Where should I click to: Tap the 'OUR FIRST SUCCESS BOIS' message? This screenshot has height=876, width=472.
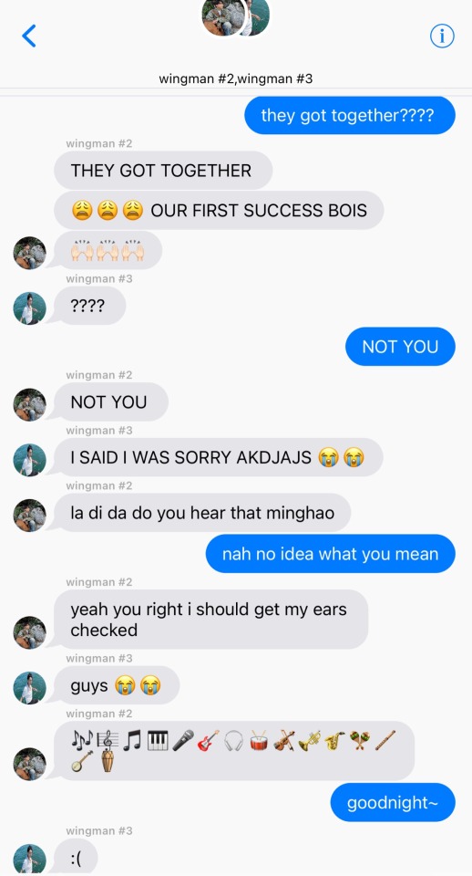(219, 211)
